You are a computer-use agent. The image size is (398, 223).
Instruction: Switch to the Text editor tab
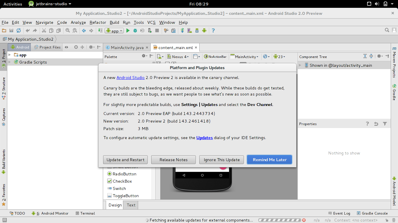pos(131,205)
